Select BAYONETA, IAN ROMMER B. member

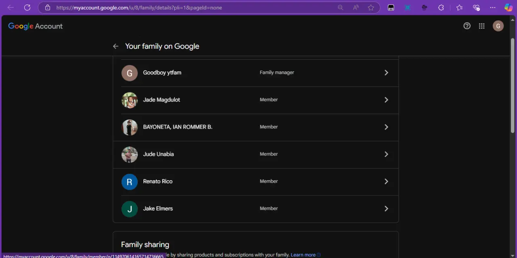[x=256, y=127]
